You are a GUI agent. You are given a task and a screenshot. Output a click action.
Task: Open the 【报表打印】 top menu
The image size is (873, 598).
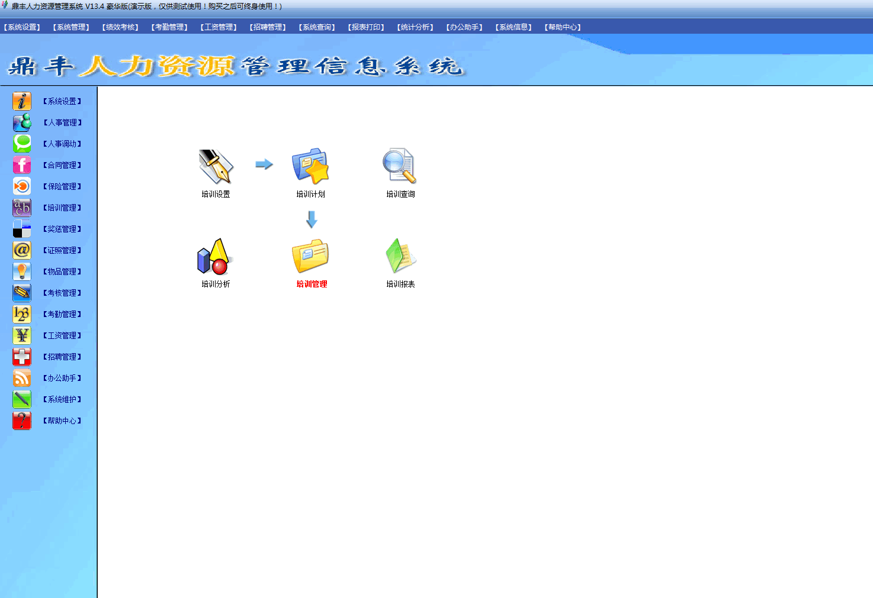[x=366, y=27]
